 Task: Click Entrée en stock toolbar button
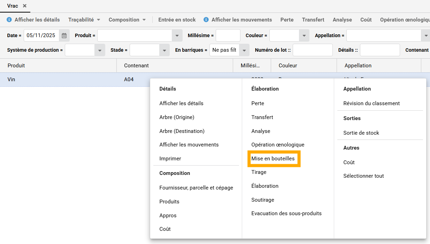[x=177, y=20]
